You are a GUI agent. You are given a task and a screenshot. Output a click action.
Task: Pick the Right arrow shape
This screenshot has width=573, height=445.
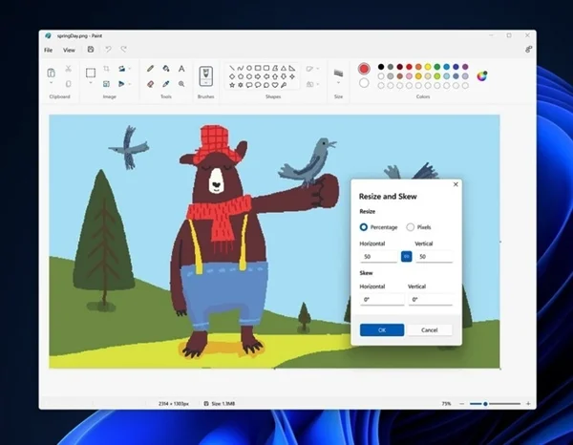coord(258,76)
